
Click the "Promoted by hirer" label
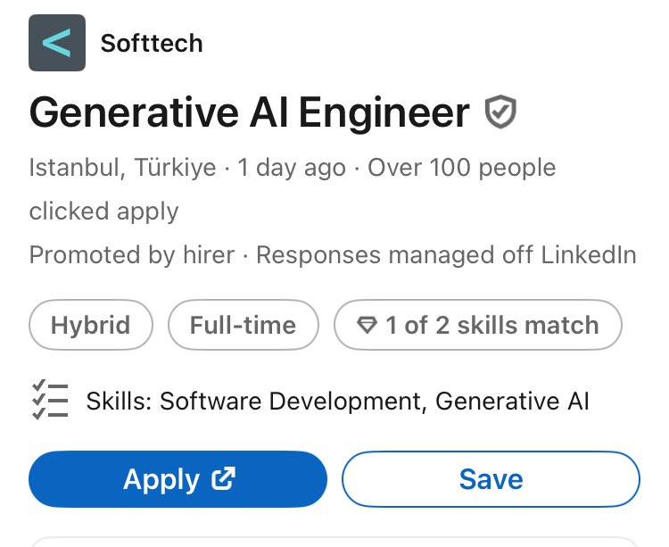(132, 255)
